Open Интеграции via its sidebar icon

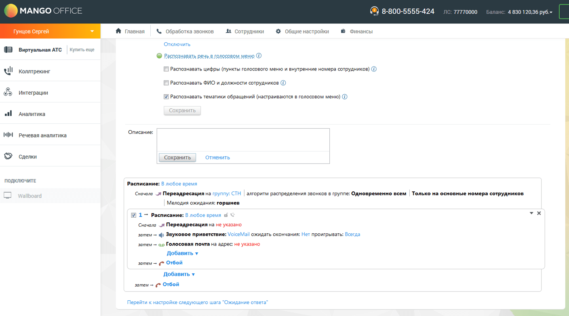click(x=8, y=93)
